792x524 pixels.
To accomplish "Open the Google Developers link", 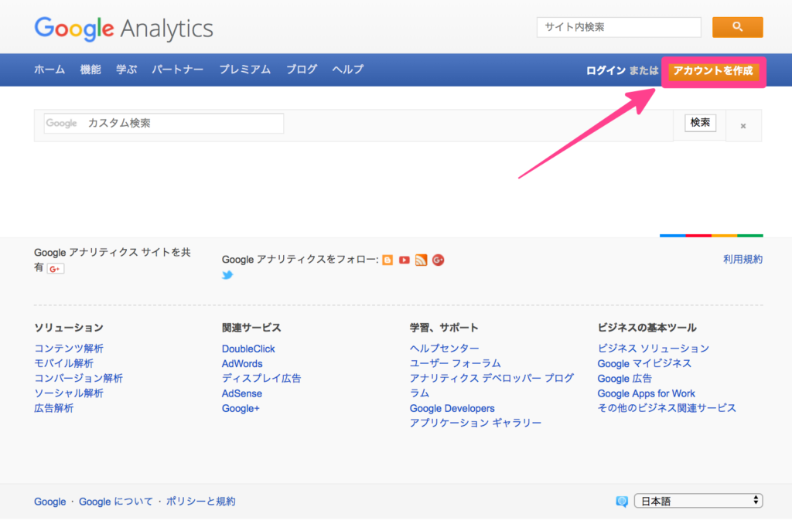I will [452, 408].
